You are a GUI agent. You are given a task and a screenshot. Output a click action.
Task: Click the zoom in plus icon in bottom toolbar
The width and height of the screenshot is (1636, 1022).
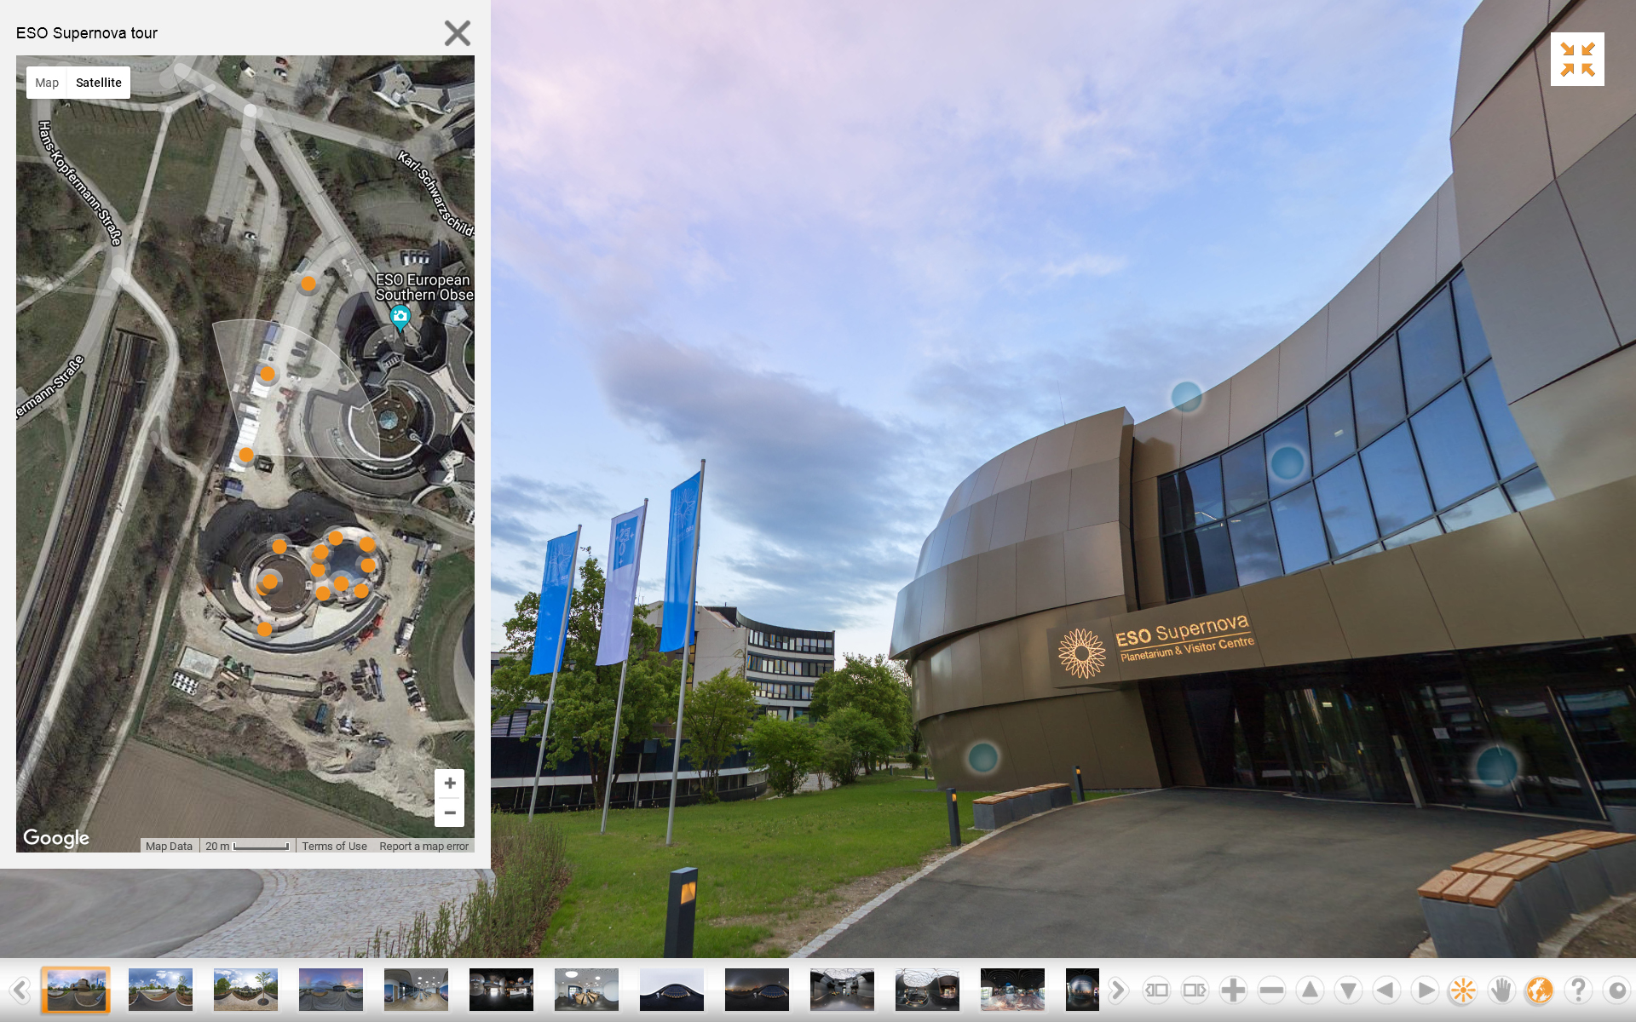1233,990
